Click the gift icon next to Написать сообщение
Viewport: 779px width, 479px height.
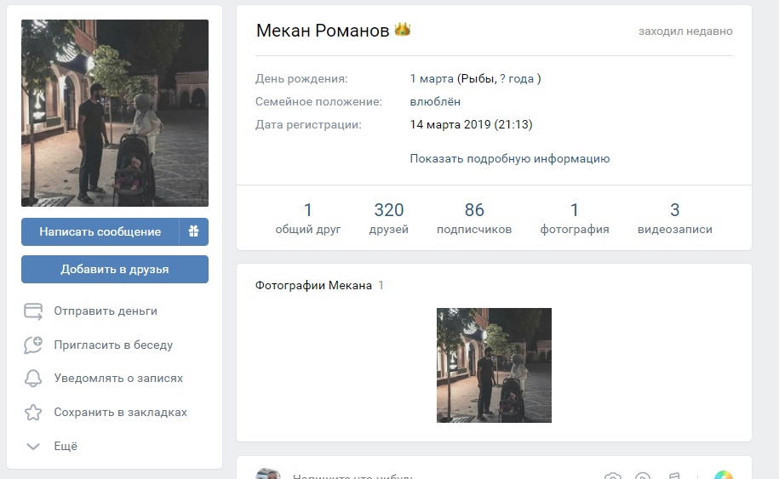tap(193, 231)
